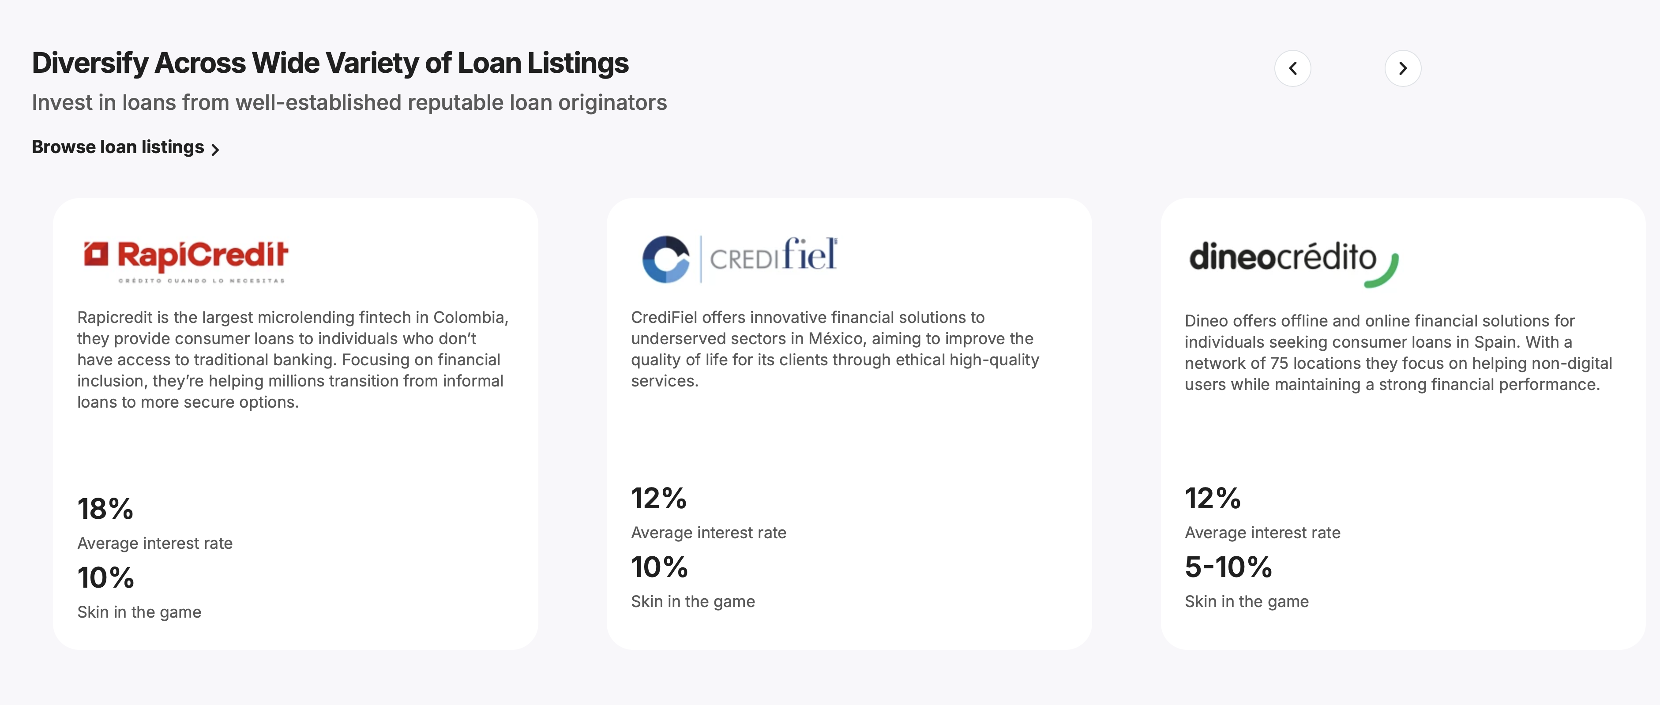This screenshot has height=705, width=1660.
Task: Click the Dineo description paragraph
Action: [1398, 352]
